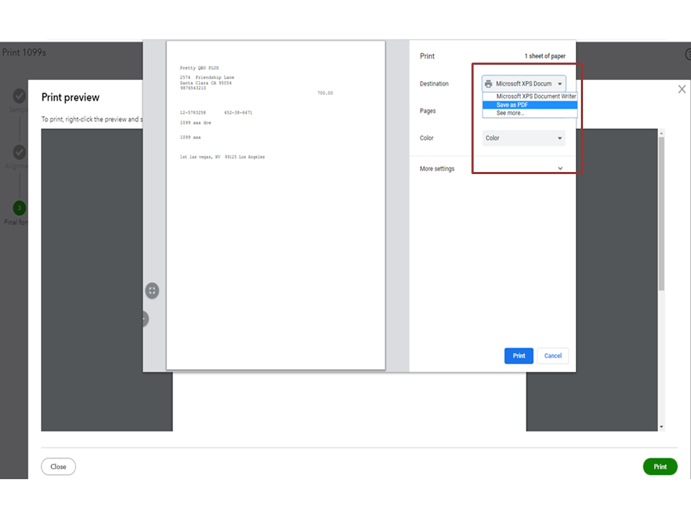Open the Destination dropdown
Viewport: 691px width, 518px height.
[523, 83]
